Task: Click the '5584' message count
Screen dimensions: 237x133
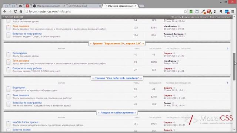Action: pyautogui.click(x=154, y=28)
